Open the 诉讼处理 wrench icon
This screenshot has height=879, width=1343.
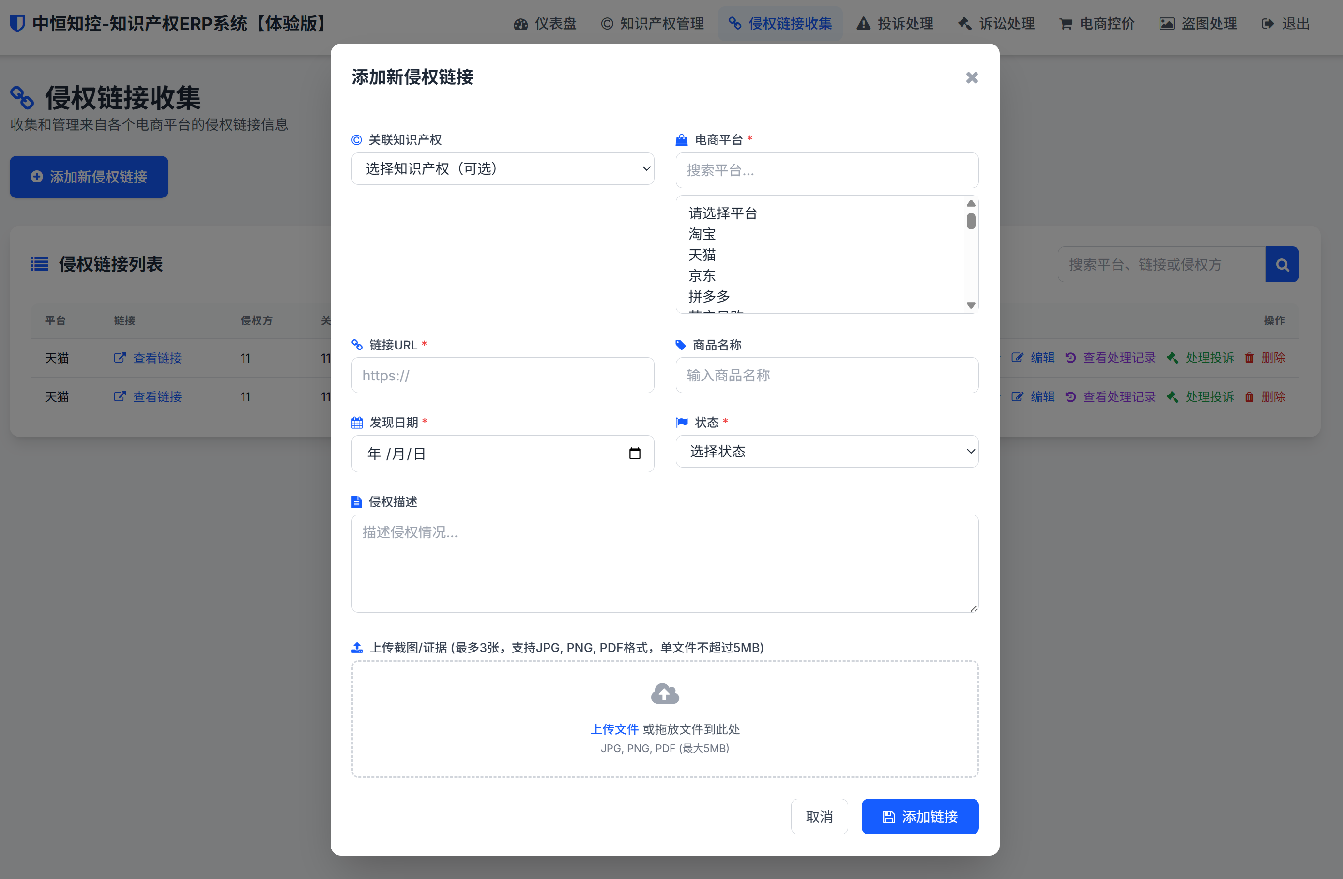coord(965,24)
